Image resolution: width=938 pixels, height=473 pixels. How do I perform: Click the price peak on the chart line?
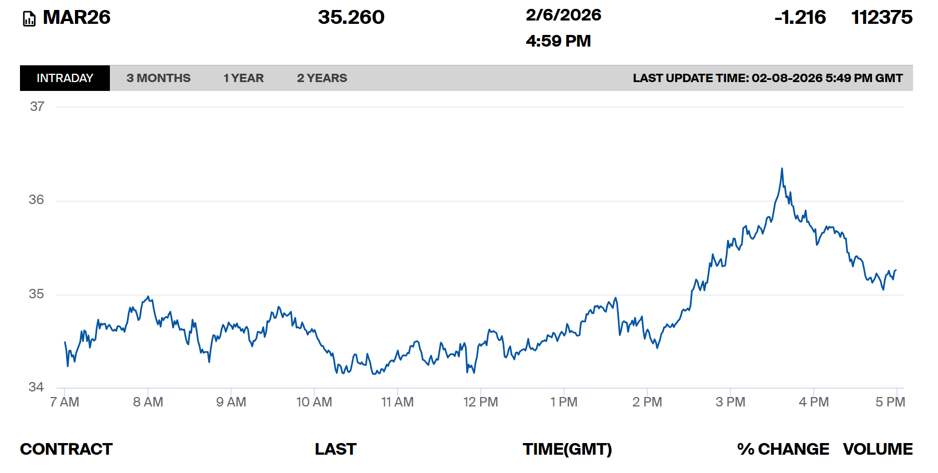point(782,169)
